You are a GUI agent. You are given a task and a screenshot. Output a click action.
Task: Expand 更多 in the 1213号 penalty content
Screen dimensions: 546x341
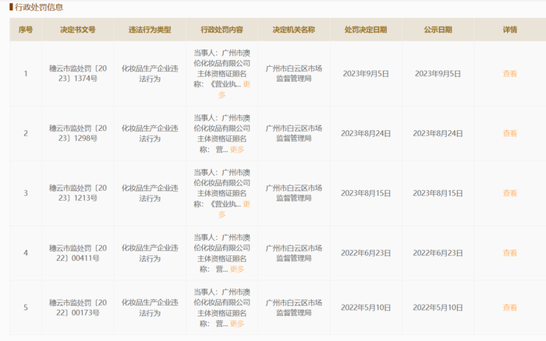click(246, 205)
